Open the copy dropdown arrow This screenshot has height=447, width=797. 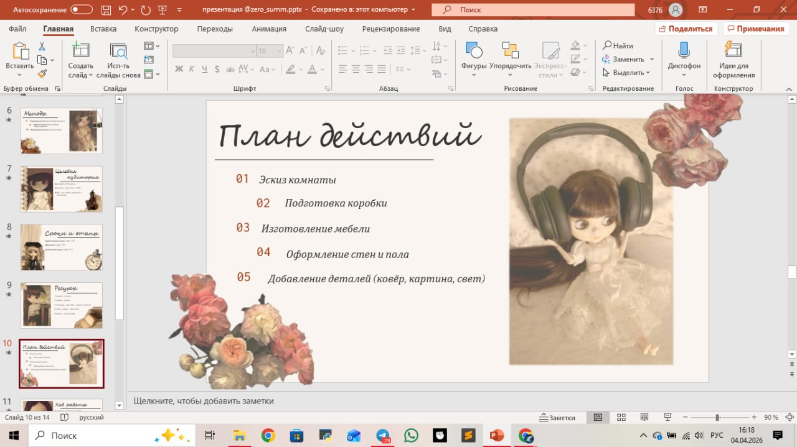pyautogui.click(x=52, y=60)
